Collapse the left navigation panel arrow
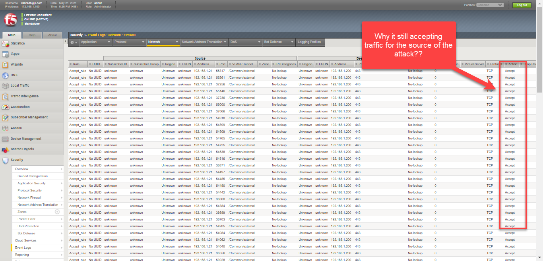This screenshot has height=261, width=543. pos(65,41)
